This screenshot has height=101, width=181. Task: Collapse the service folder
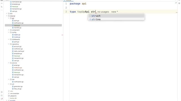pyautogui.click(x=9, y=63)
